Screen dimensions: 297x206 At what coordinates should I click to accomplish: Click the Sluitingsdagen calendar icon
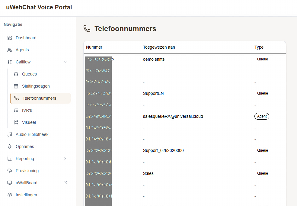point(16,86)
